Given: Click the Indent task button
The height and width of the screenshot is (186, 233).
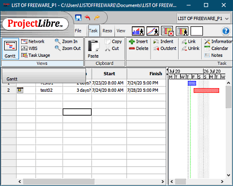Looking at the screenshot, I should coord(163,41).
